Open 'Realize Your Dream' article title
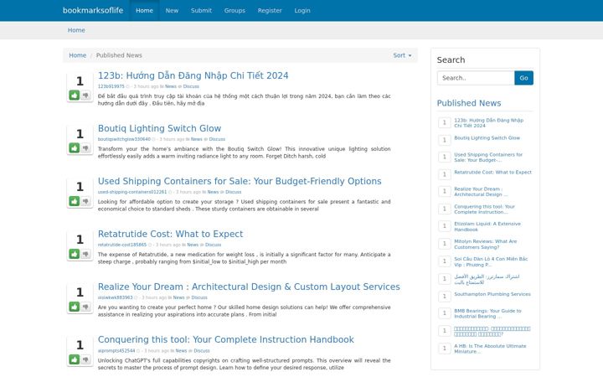Image resolution: width=603 pixels, height=377 pixels. [249, 287]
